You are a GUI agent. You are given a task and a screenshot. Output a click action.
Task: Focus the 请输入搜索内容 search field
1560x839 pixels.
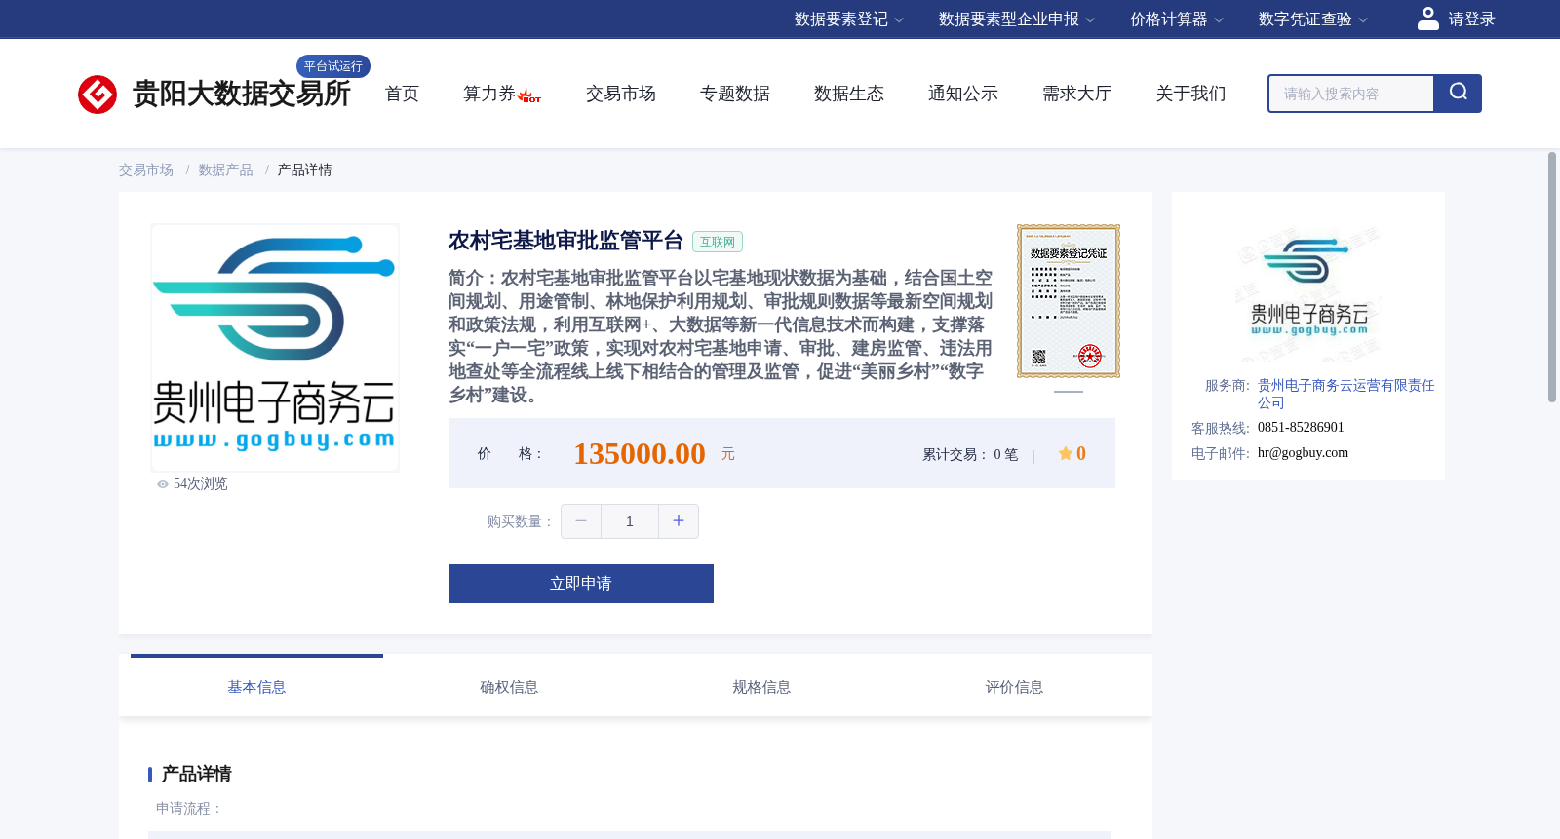coord(1351,94)
